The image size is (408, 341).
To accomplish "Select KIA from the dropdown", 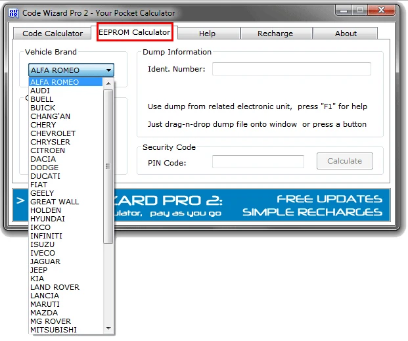I will click(x=66, y=279).
